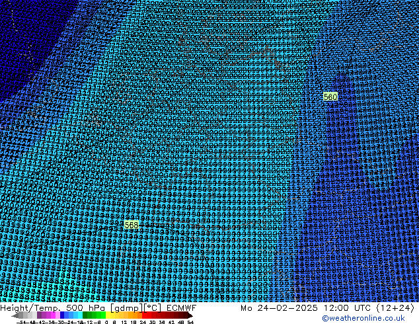Open the weatheronline.co.uk copyright link
This screenshot has height=324, width=419.
pos(363,318)
